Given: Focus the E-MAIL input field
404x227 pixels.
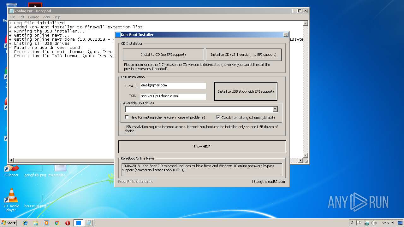Looking at the screenshot, I should [x=173, y=86].
